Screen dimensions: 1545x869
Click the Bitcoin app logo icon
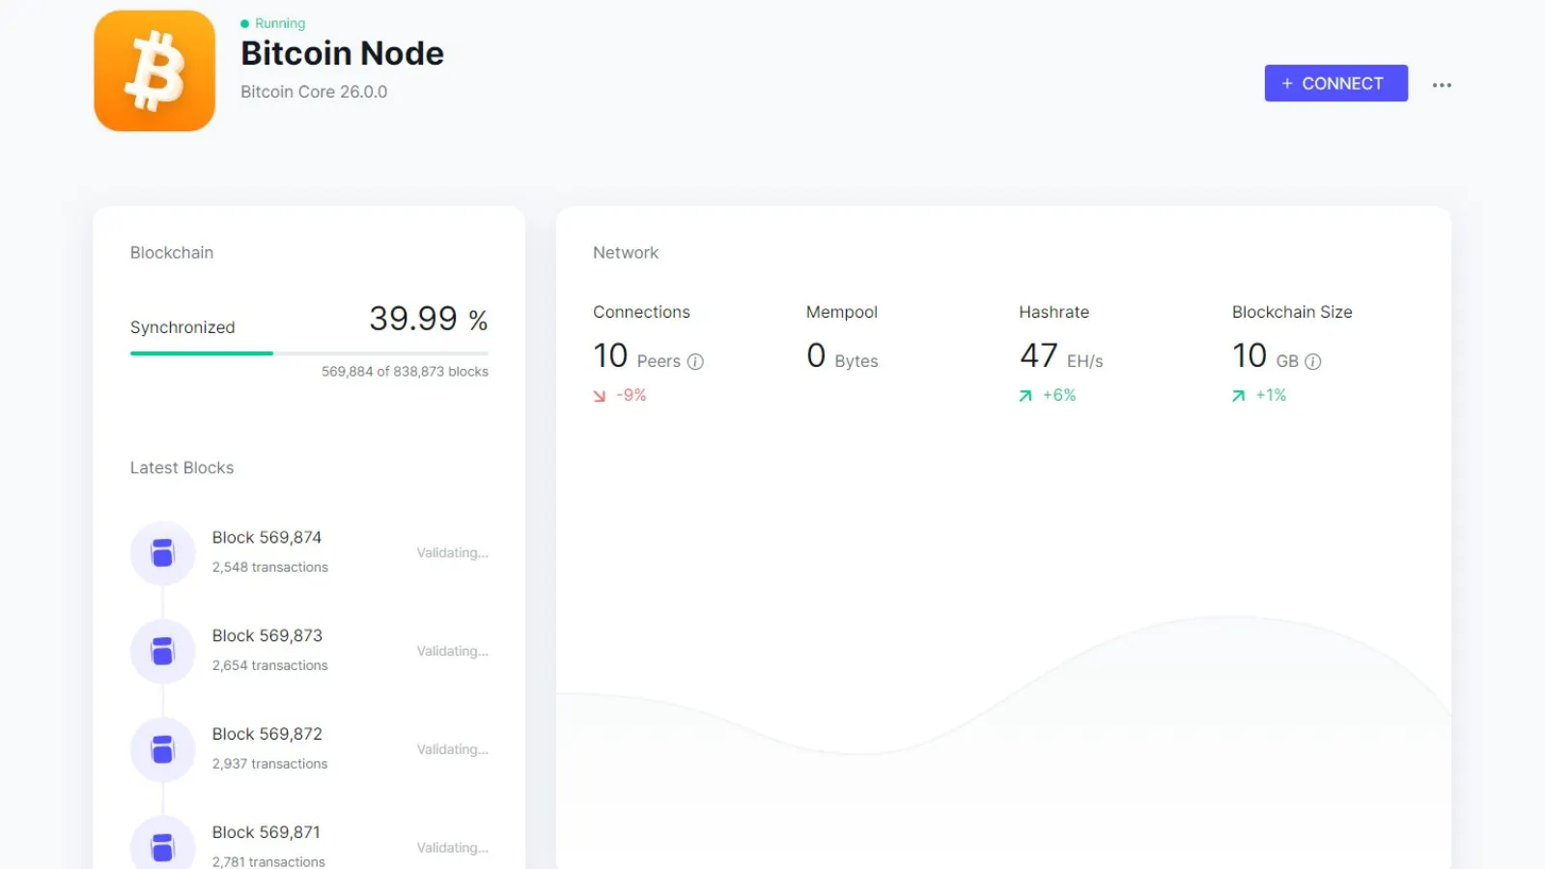point(154,70)
